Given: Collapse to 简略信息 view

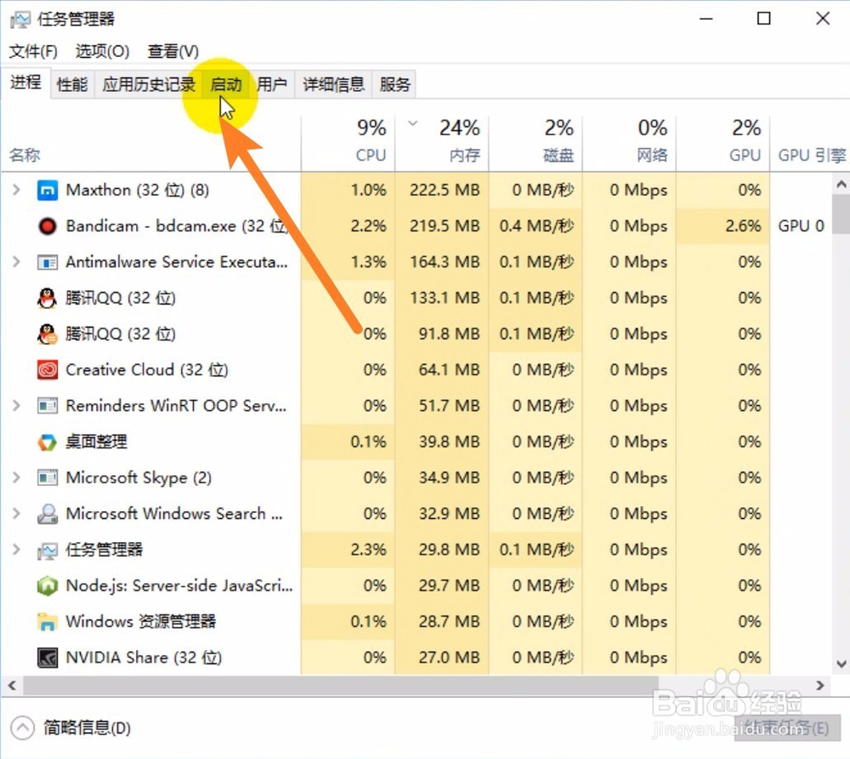Looking at the screenshot, I should click(71, 728).
